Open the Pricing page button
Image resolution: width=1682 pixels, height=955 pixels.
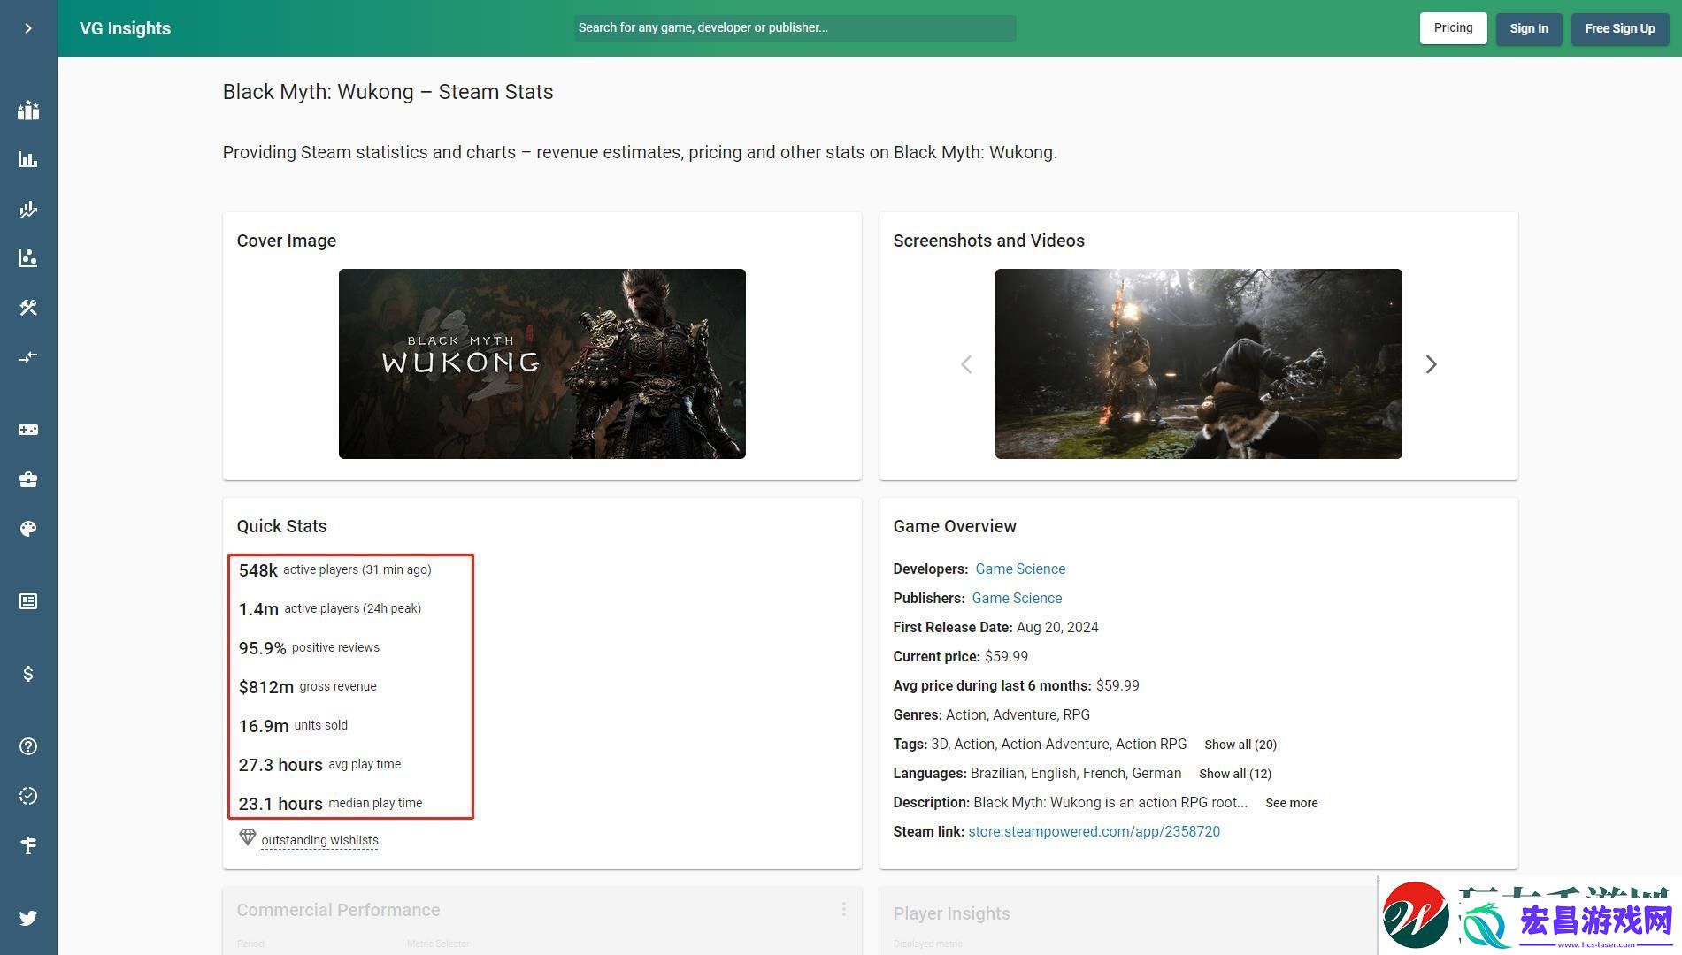coord(1453,27)
